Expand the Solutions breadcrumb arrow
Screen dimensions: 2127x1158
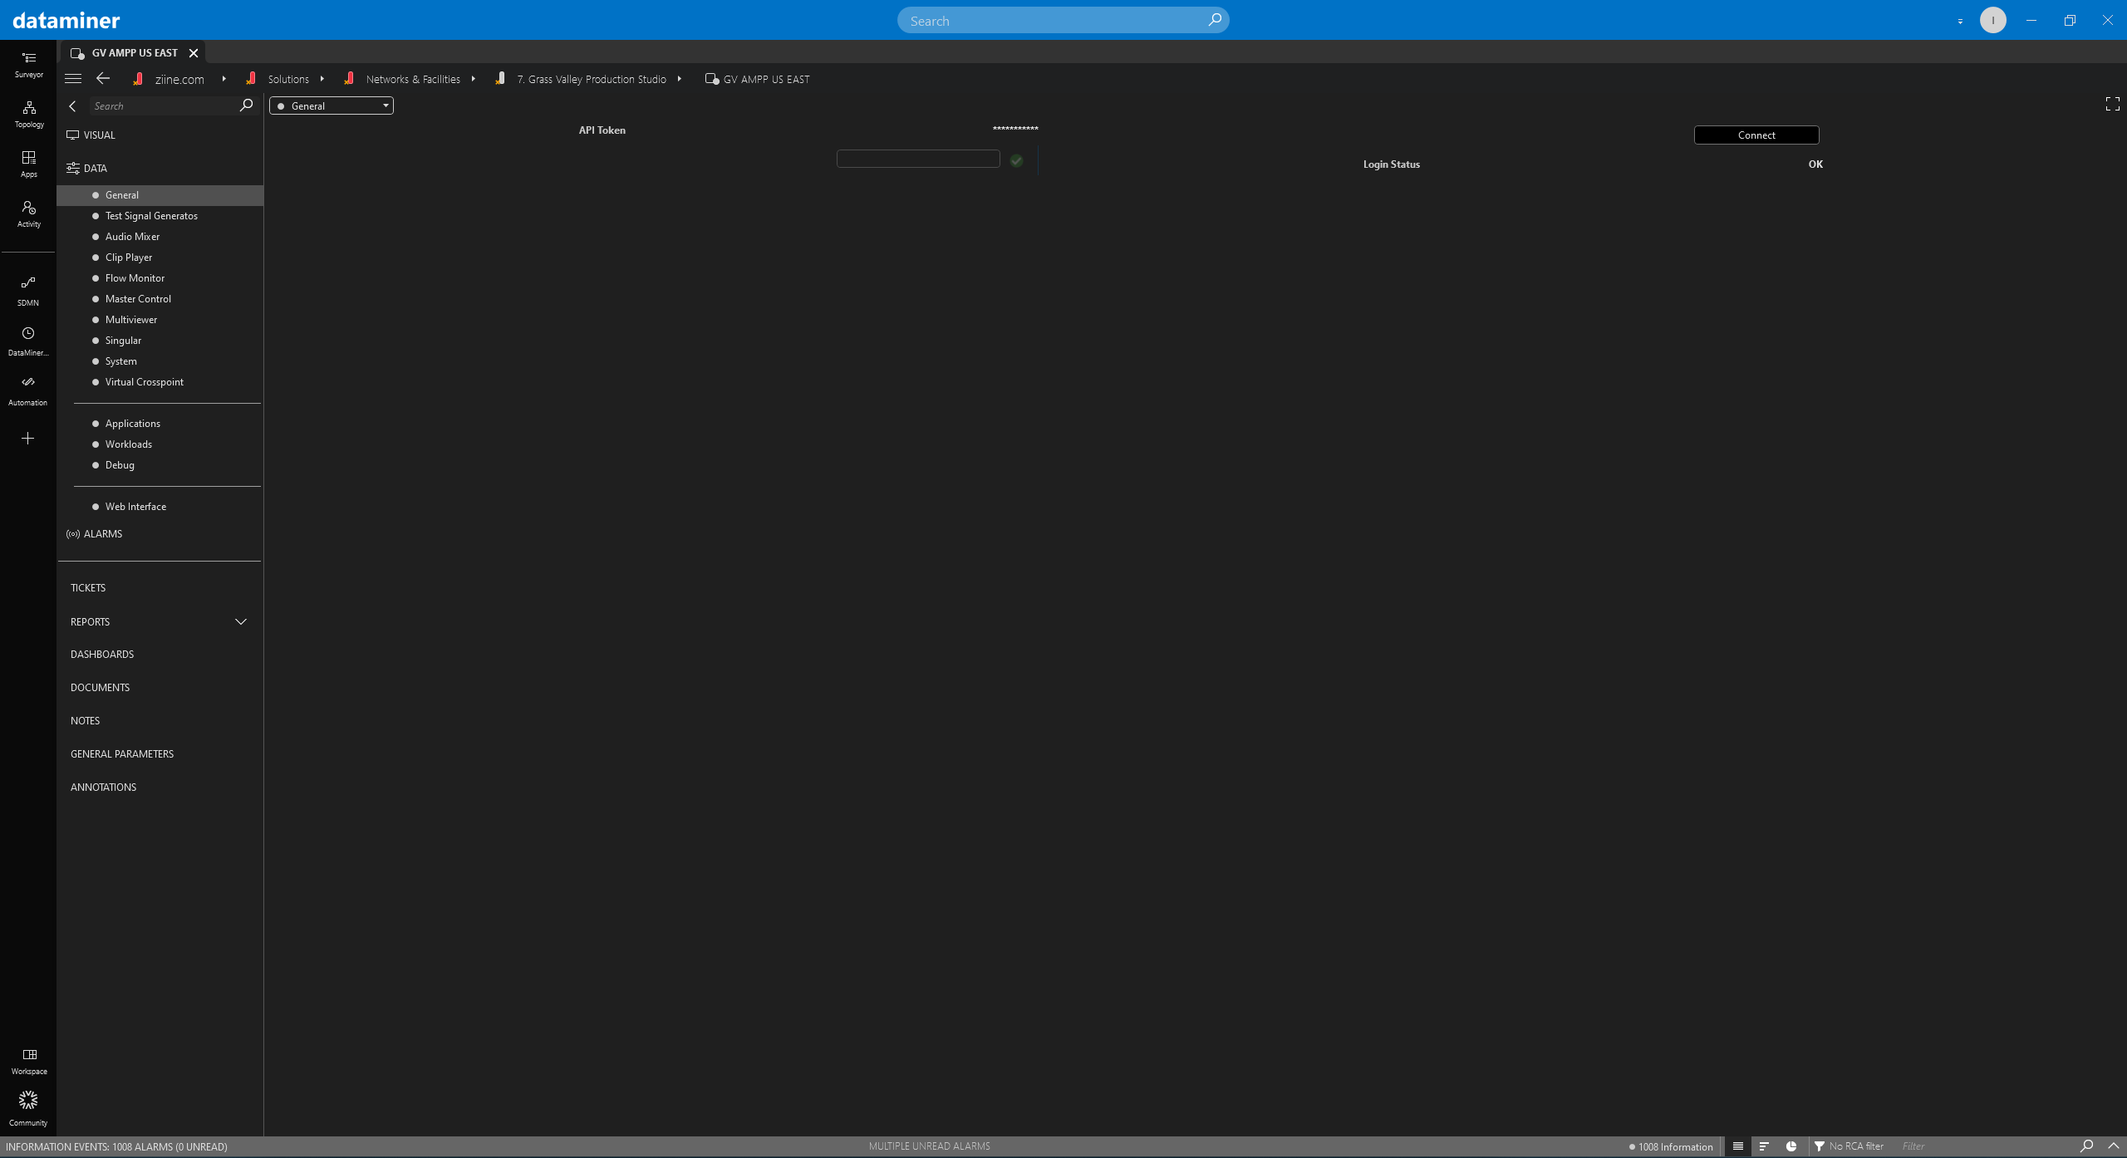click(x=322, y=79)
